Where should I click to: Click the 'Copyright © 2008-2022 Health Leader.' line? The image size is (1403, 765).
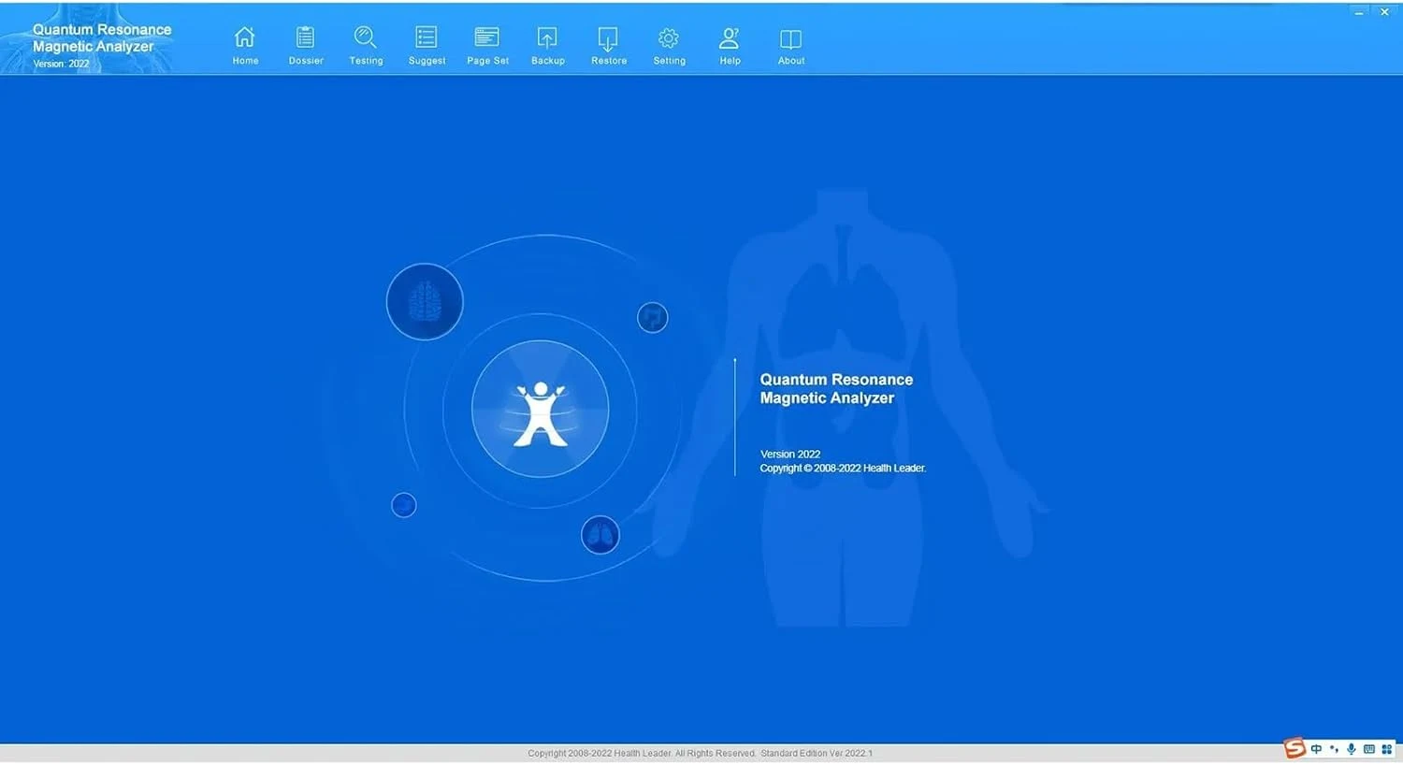click(843, 468)
